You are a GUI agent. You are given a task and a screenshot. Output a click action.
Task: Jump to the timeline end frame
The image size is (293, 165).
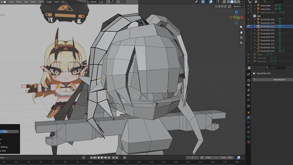click(x=109, y=158)
